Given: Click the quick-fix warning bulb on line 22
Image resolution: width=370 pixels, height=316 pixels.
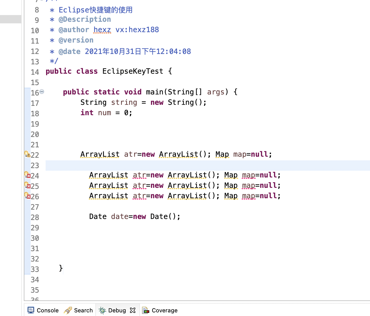Looking at the screenshot, I should tap(27, 154).
